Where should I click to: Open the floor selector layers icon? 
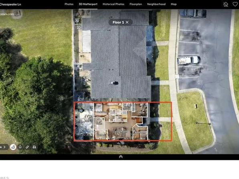point(20,147)
